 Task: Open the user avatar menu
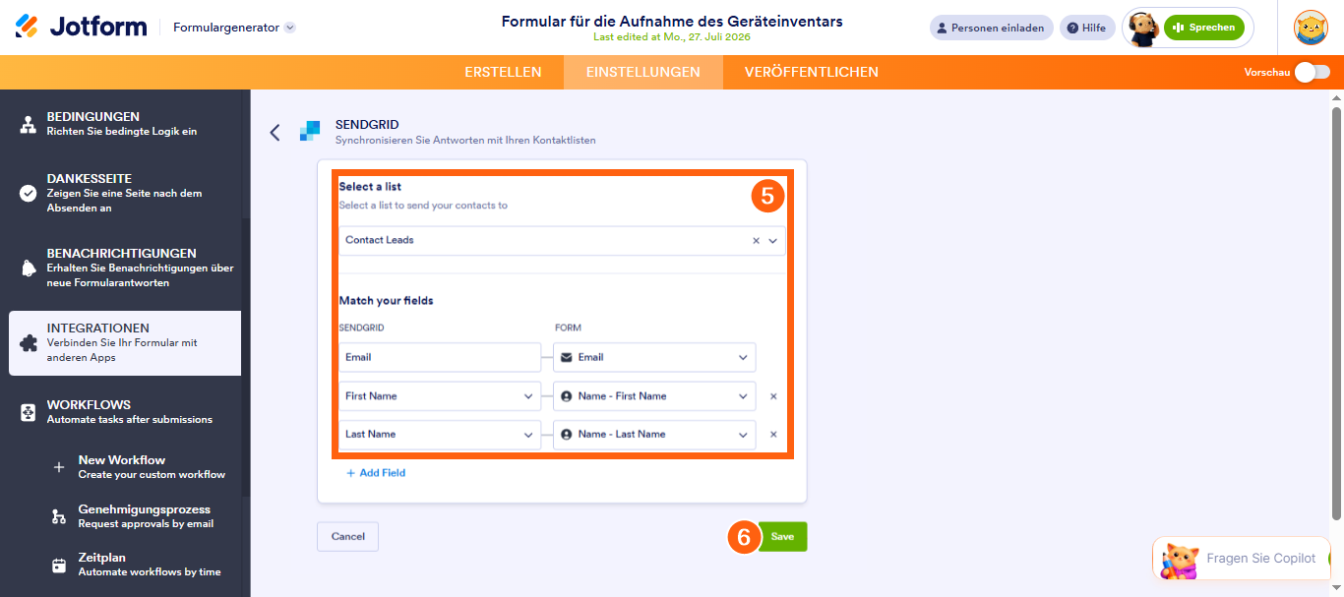point(1311,28)
